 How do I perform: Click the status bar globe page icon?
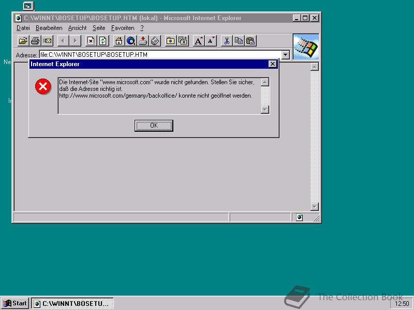[x=300, y=217]
